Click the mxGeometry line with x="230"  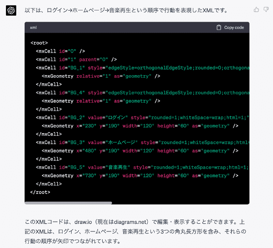click(140, 126)
